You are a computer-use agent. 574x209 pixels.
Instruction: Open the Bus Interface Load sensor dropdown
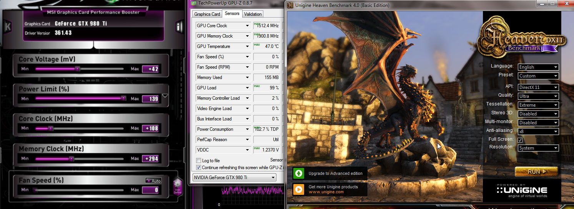[x=248, y=119]
